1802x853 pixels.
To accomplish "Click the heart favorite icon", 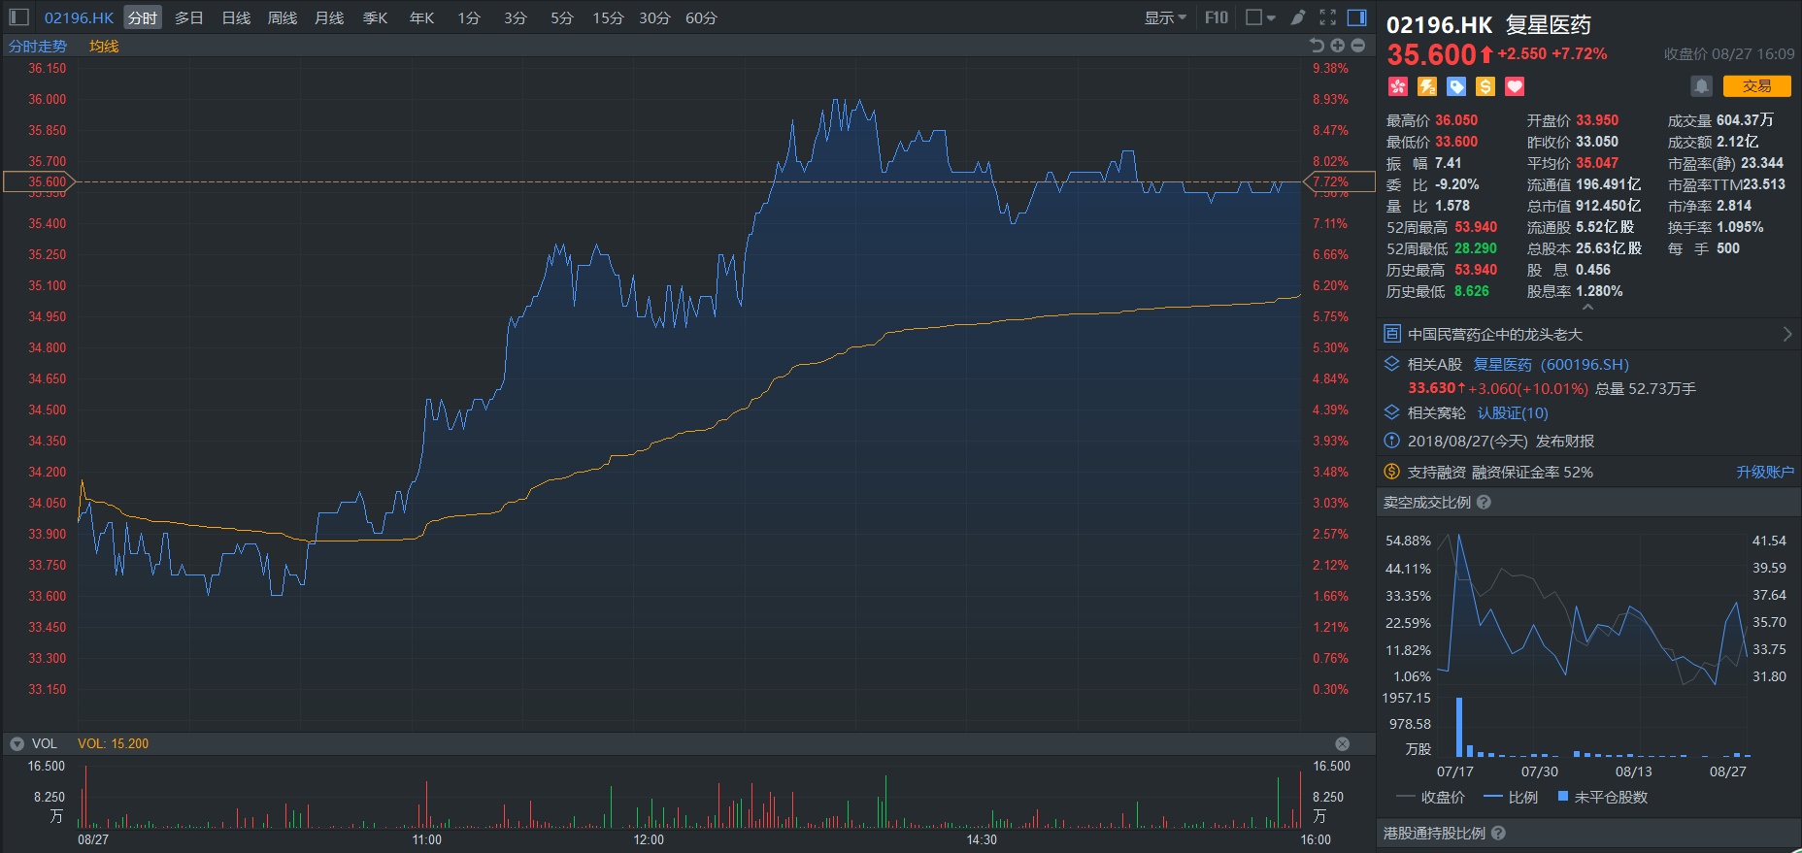I will (x=1515, y=87).
